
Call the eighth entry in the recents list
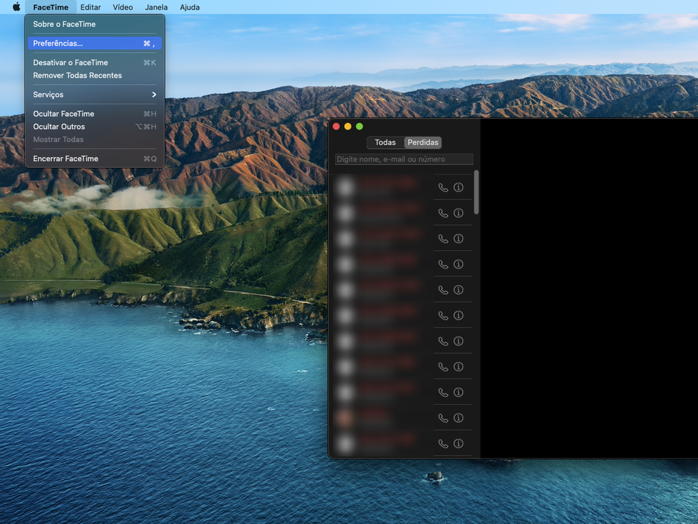tap(443, 367)
